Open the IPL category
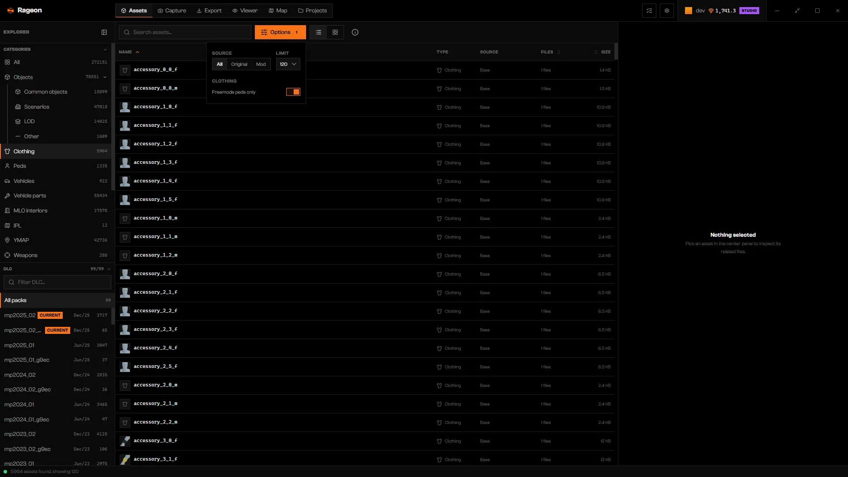Image resolution: width=848 pixels, height=477 pixels. point(56,226)
